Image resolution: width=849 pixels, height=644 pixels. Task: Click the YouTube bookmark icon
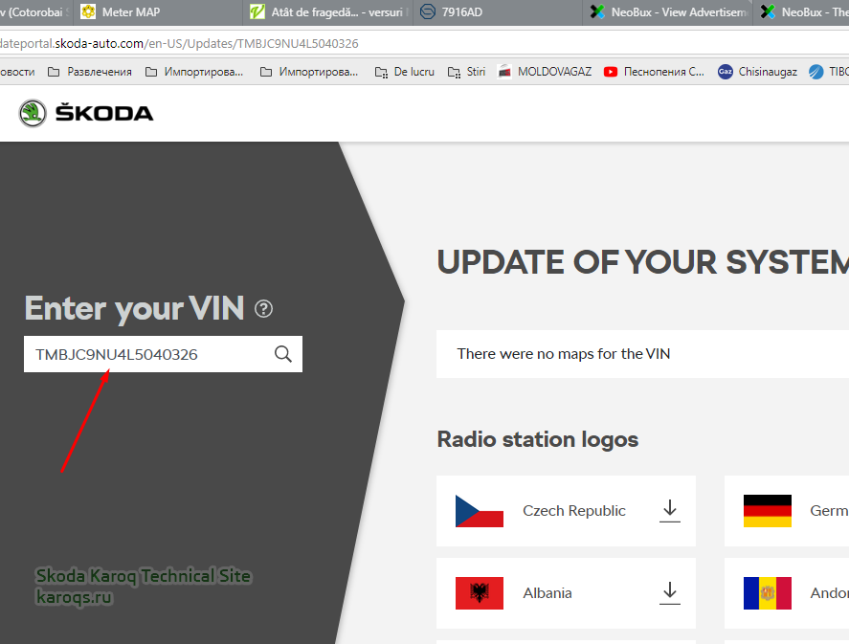(x=611, y=72)
